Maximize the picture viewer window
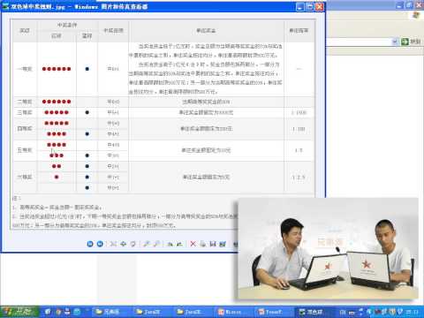Image resolution: width=424 pixels, height=318 pixels. coord(310,7)
